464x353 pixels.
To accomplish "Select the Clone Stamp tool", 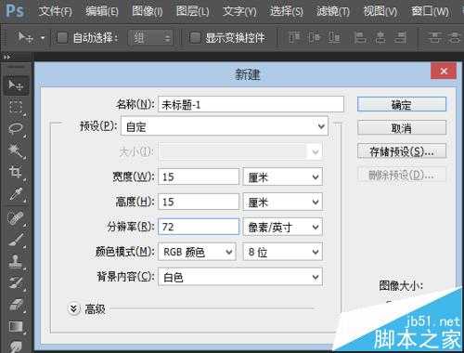I will [x=16, y=261].
